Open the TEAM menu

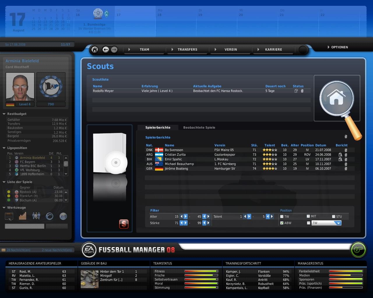(x=145, y=49)
